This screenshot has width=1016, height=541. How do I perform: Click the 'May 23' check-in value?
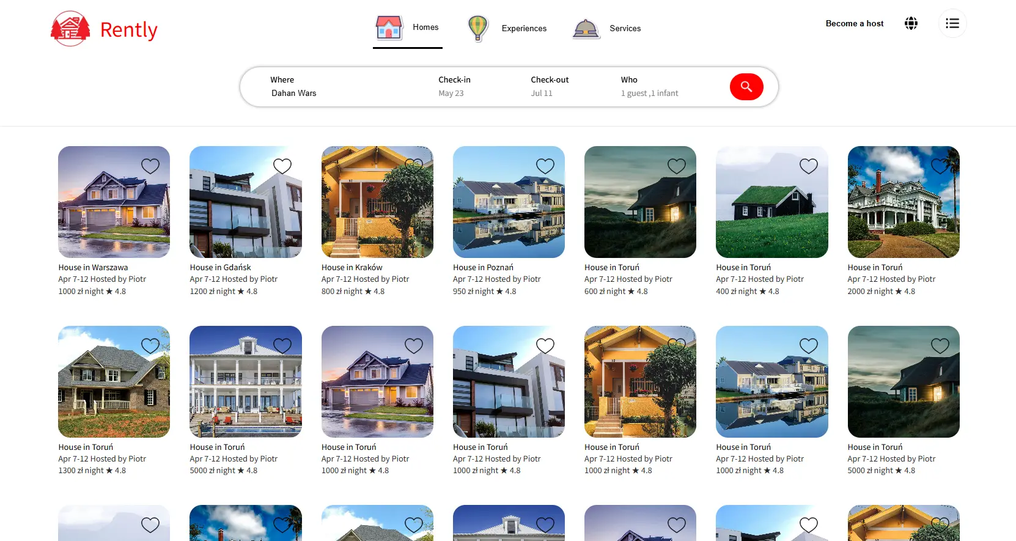[x=451, y=94]
